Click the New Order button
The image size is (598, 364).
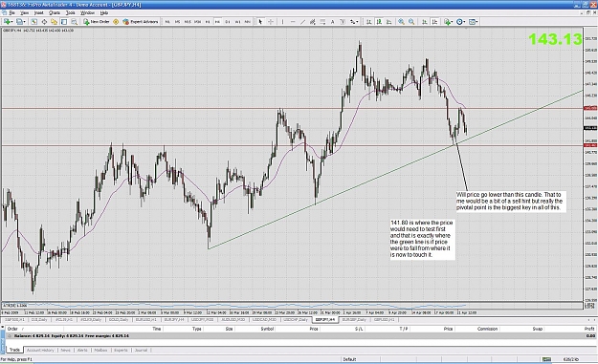(97, 22)
